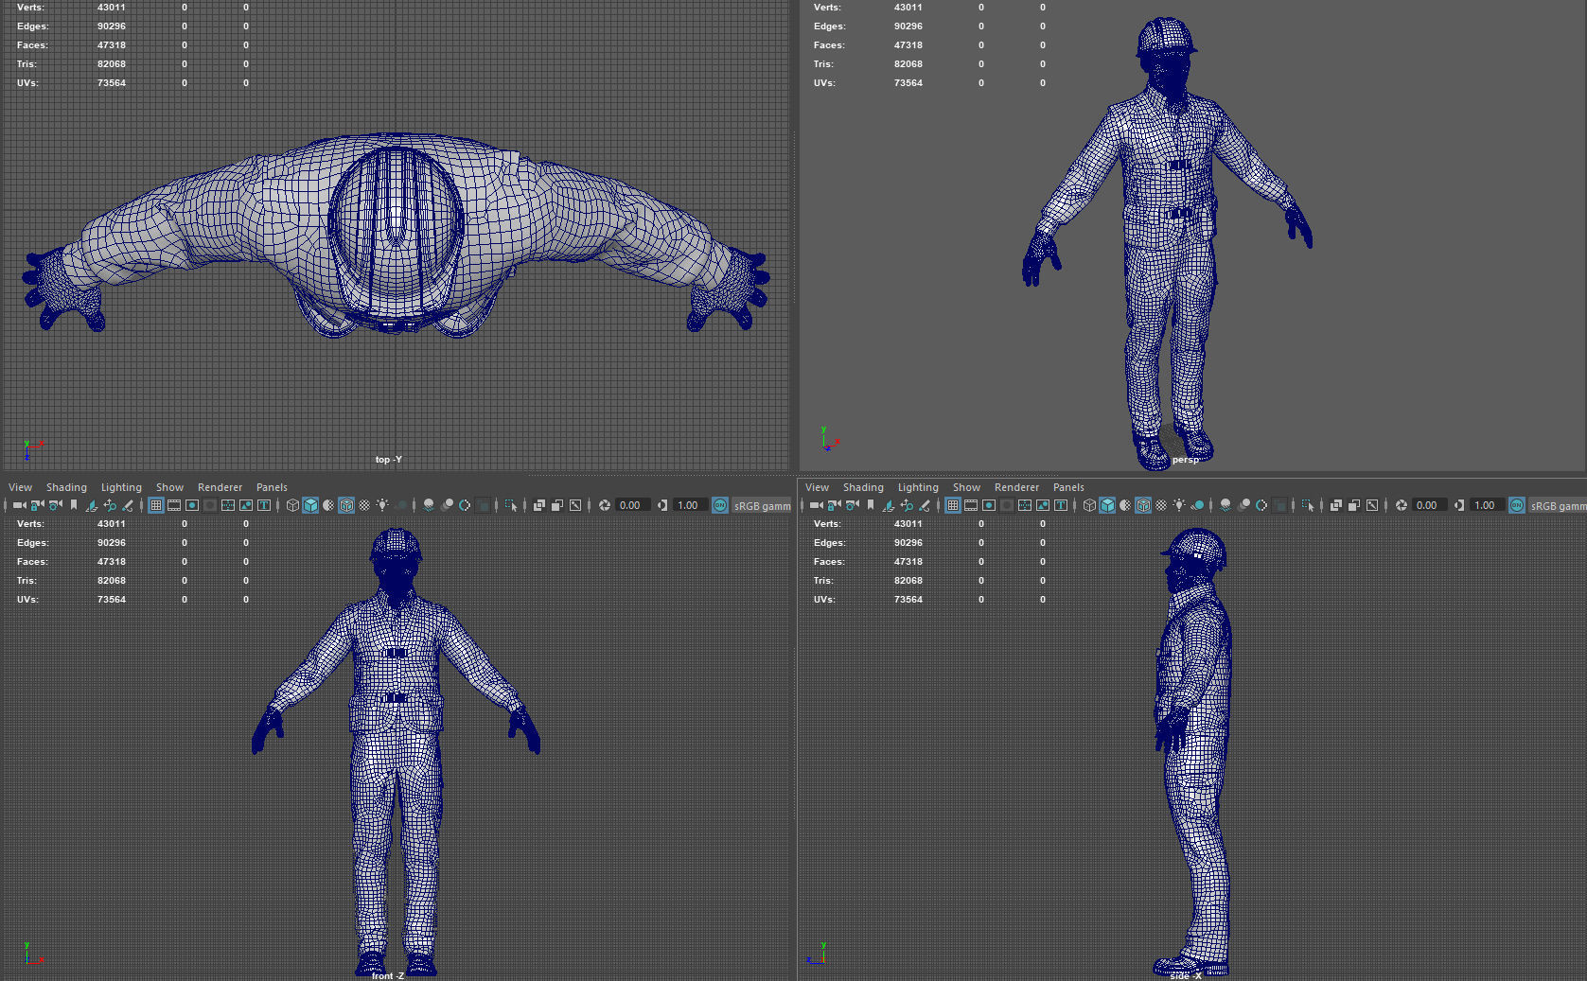Click Multisample Anti-aliasing icon in front view toolbar
This screenshot has height=981, width=1587.
coord(465,505)
